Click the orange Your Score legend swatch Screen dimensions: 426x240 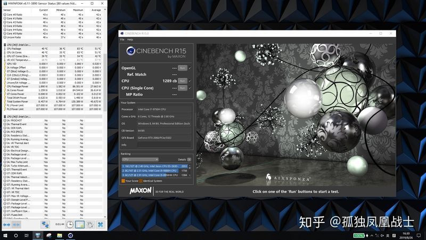pos(123,181)
